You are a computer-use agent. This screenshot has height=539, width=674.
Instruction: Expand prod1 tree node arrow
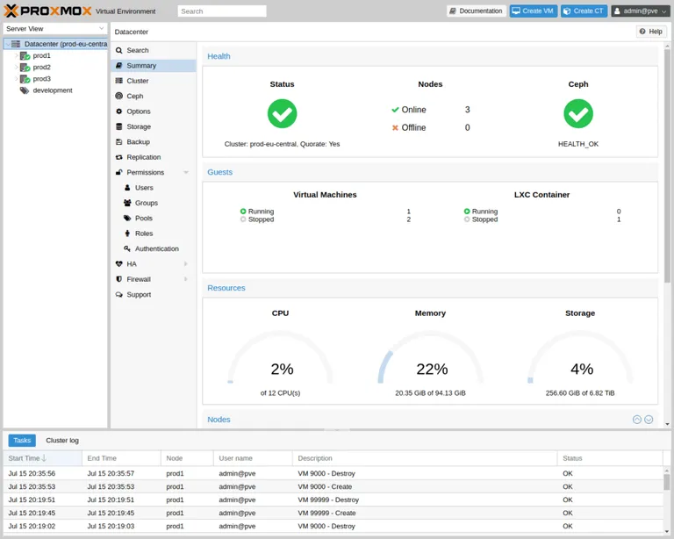click(17, 55)
